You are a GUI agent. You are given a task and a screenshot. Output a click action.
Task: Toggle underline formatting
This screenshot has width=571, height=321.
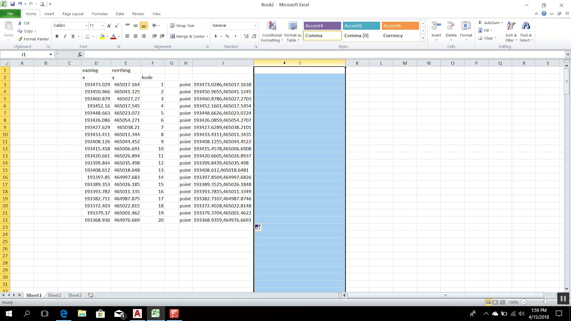(73, 36)
